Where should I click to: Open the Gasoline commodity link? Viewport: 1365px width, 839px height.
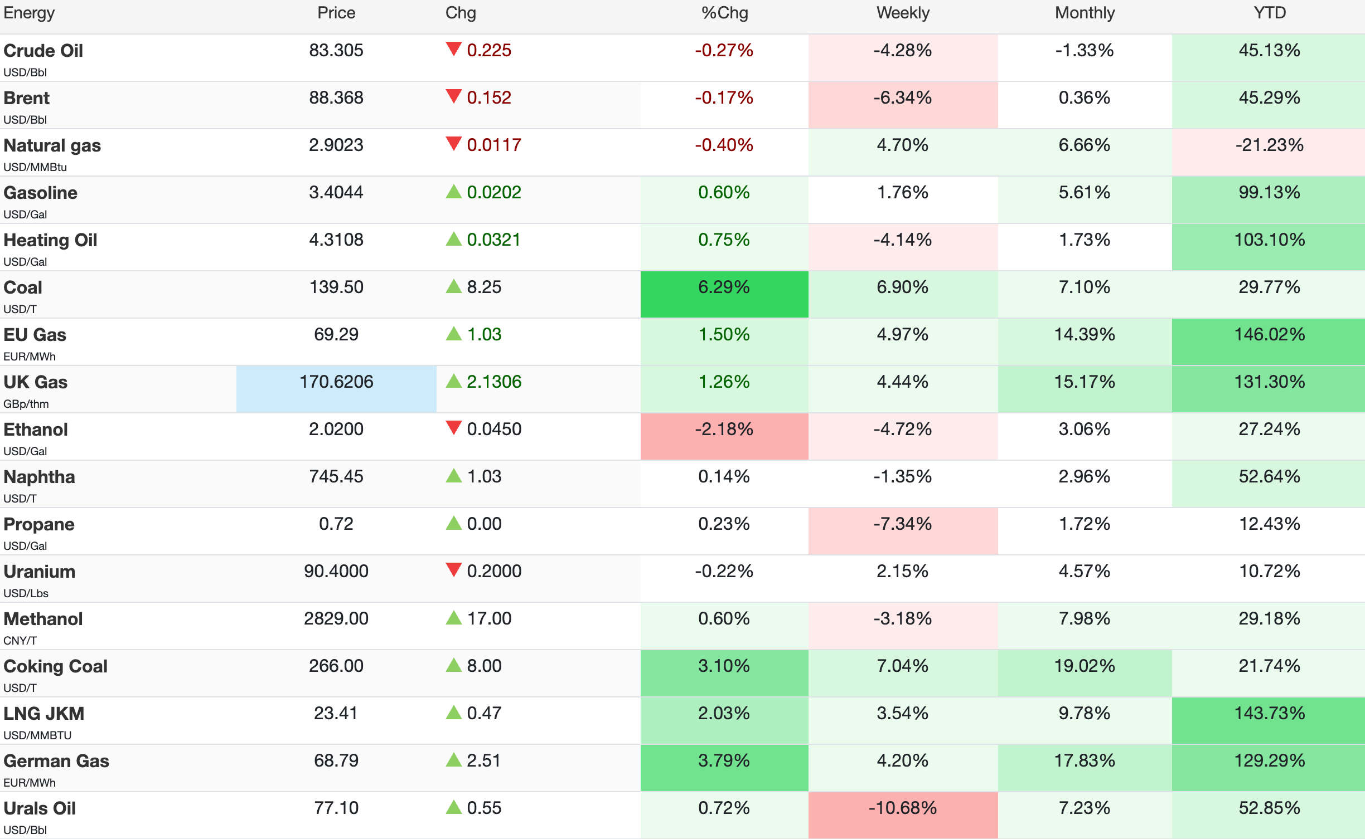[40, 193]
